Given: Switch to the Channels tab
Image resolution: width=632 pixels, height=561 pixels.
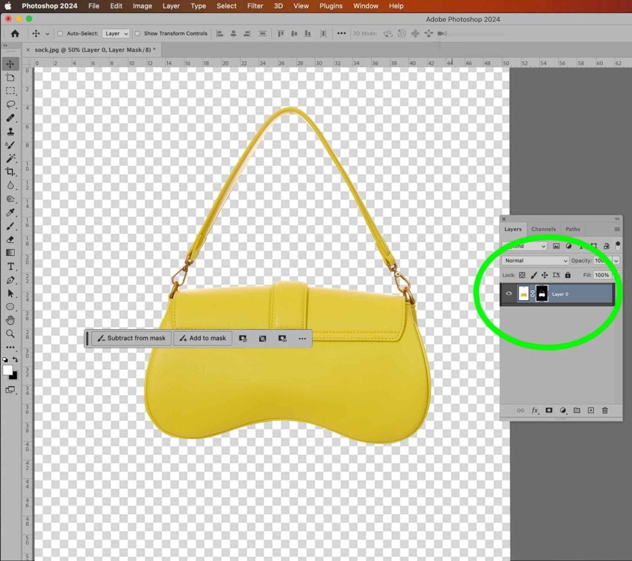Looking at the screenshot, I should pyautogui.click(x=543, y=229).
